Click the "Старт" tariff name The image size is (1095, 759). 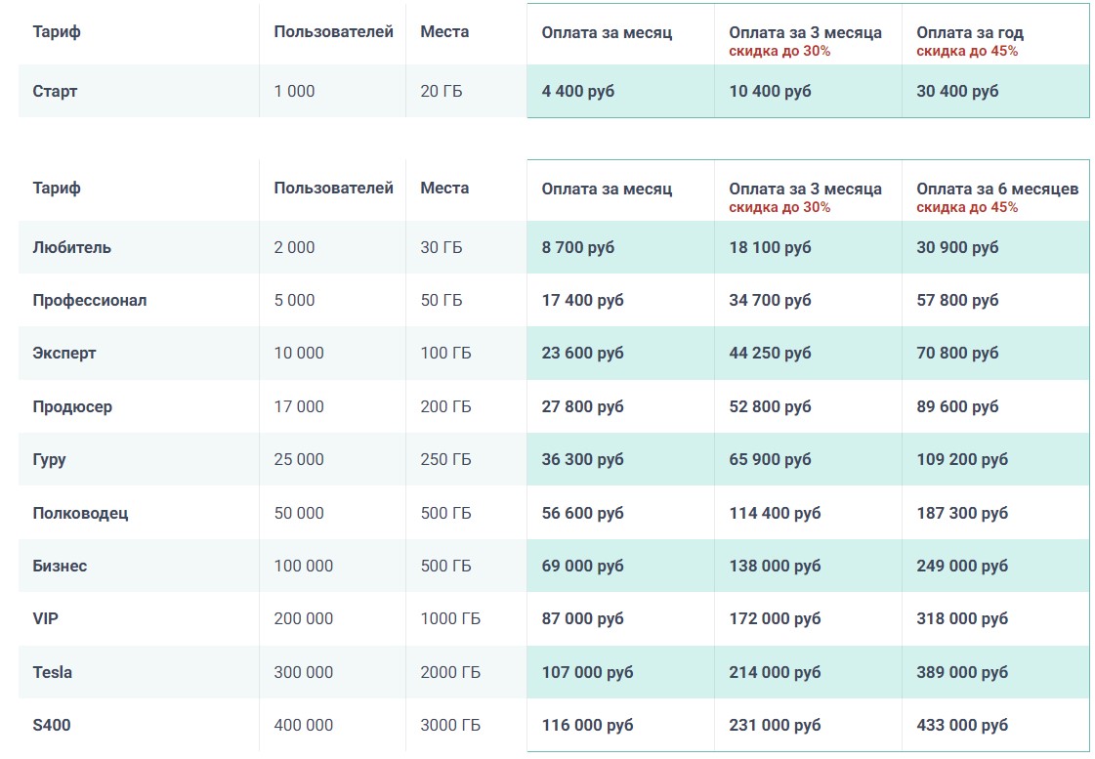pos(55,91)
